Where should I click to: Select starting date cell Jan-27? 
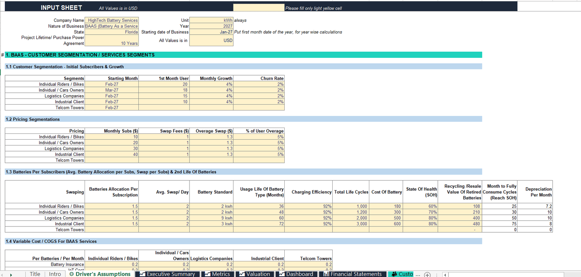pyautogui.click(x=211, y=32)
